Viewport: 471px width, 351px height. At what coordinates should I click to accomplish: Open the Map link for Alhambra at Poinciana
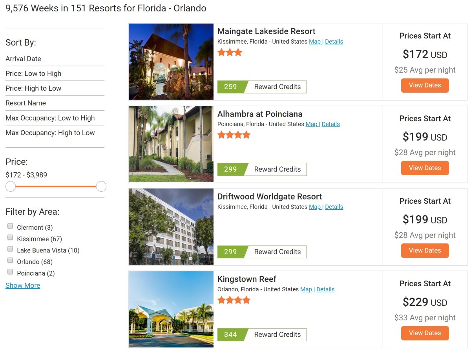[312, 124]
